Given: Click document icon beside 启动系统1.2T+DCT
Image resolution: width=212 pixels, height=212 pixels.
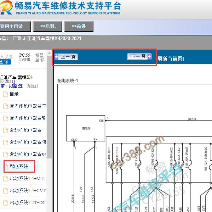Looking at the screenshot, I should point(6,203).
